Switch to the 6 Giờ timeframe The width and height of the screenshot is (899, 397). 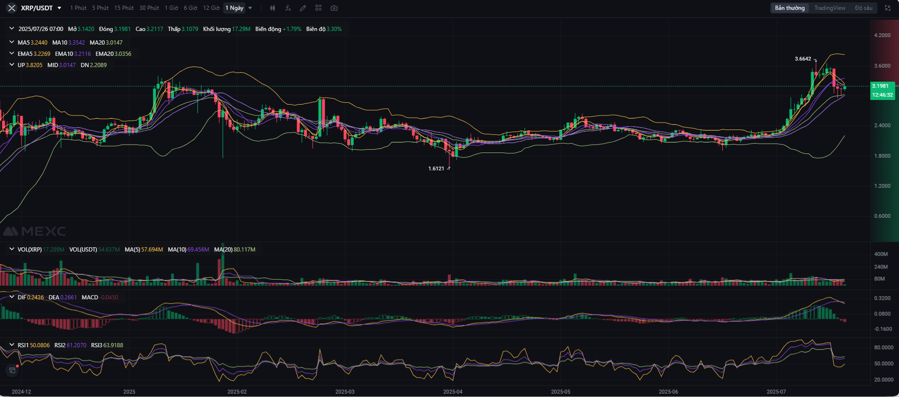190,8
